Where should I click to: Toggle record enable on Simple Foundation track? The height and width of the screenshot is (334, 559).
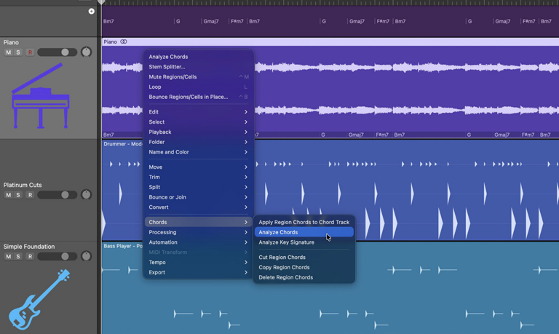tap(30, 256)
